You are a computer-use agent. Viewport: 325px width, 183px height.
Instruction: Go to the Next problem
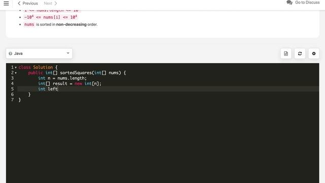[50, 4]
